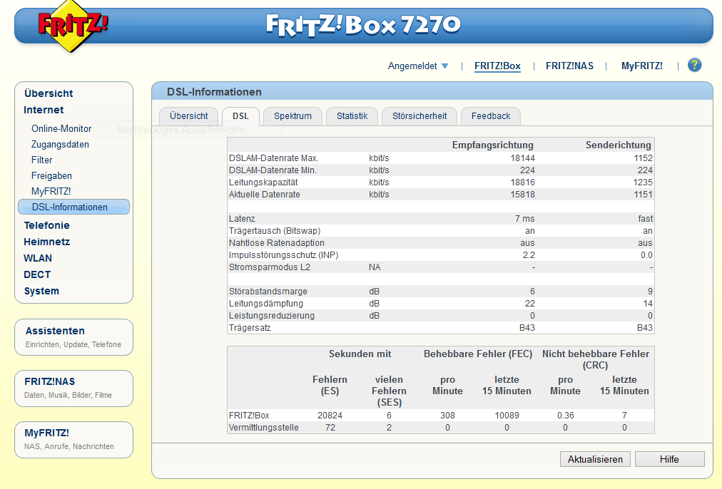
Task: Select the DSL tab
Action: (240, 116)
